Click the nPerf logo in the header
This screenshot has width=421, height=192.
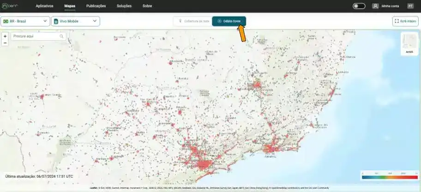[10, 6]
